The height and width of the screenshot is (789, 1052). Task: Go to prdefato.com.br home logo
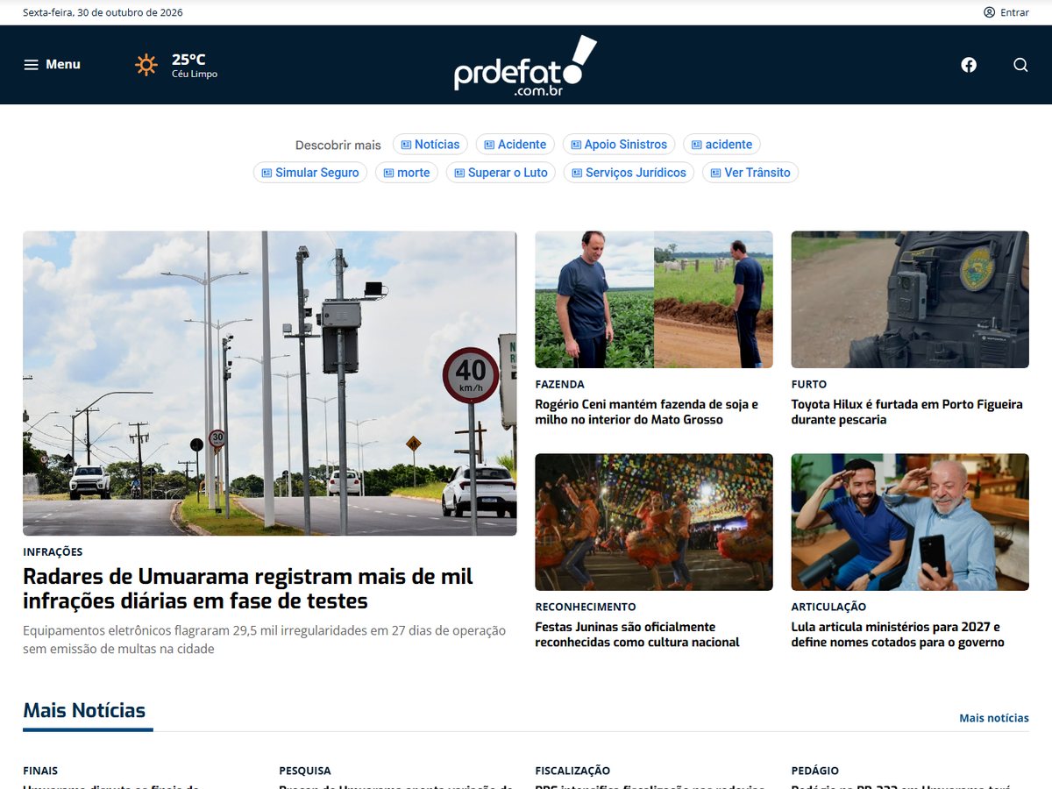click(525, 65)
